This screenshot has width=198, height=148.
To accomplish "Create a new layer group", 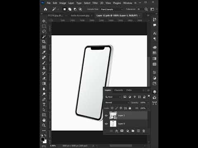I will click(133, 131).
